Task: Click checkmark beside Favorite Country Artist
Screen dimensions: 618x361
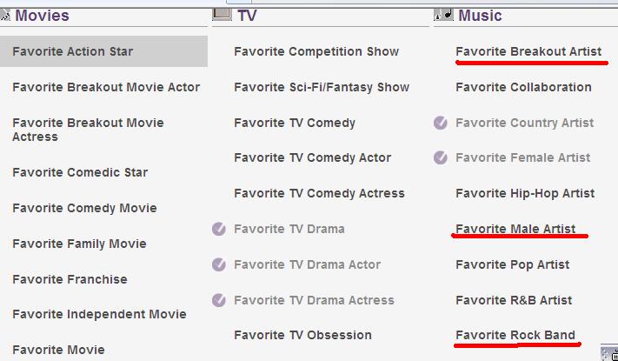Action: pos(441,123)
